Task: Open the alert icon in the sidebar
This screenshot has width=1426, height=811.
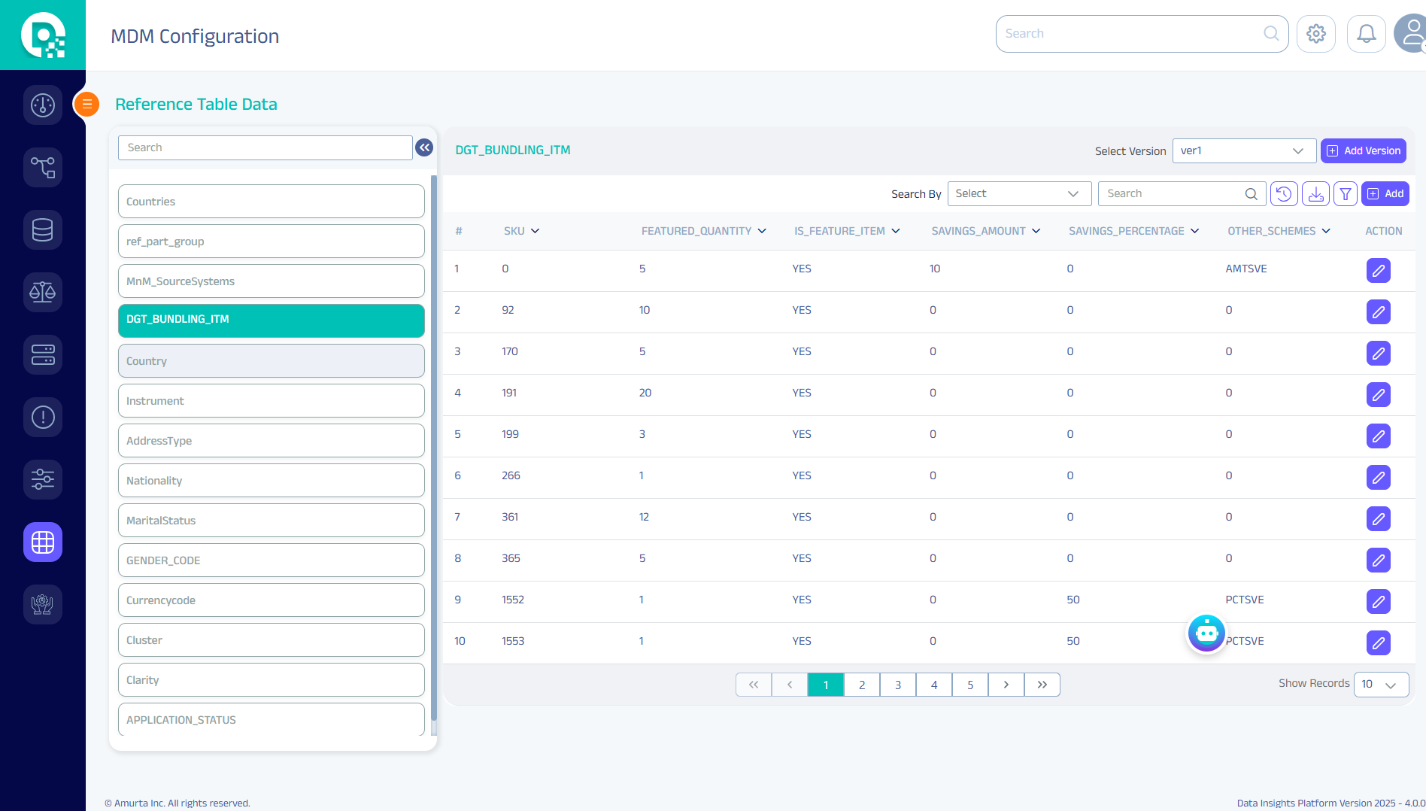Action: [x=42, y=417]
